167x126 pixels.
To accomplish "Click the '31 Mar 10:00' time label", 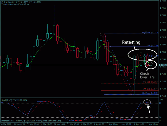I will coord(46,124).
